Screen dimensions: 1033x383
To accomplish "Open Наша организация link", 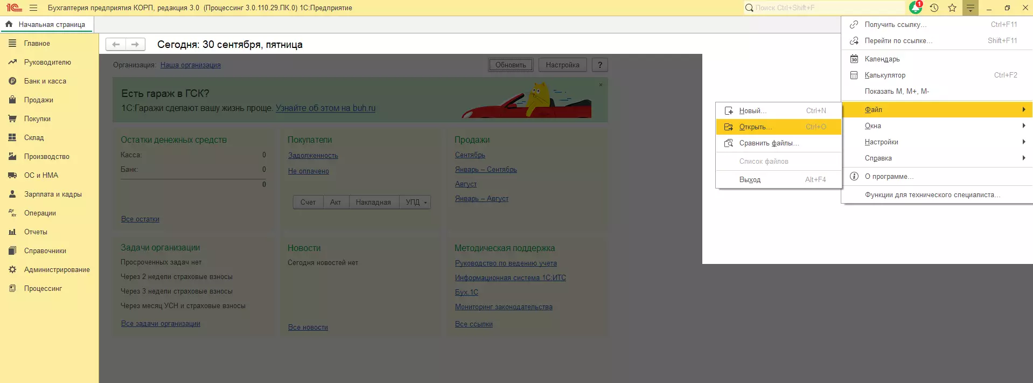I will click(191, 65).
